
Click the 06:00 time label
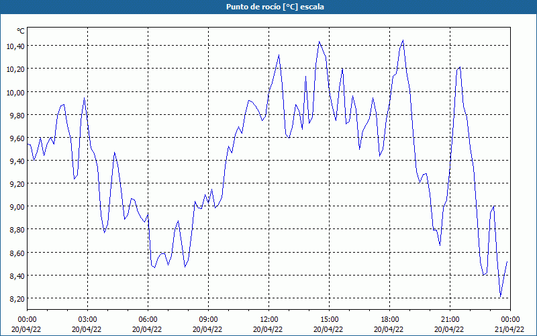[148, 320]
